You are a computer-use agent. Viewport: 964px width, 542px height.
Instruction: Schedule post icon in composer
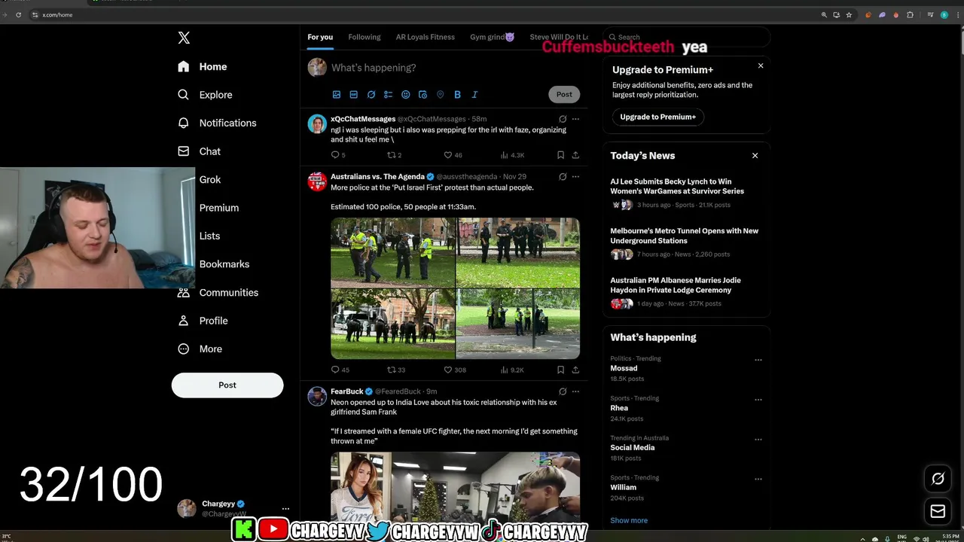pyautogui.click(x=423, y=95)
